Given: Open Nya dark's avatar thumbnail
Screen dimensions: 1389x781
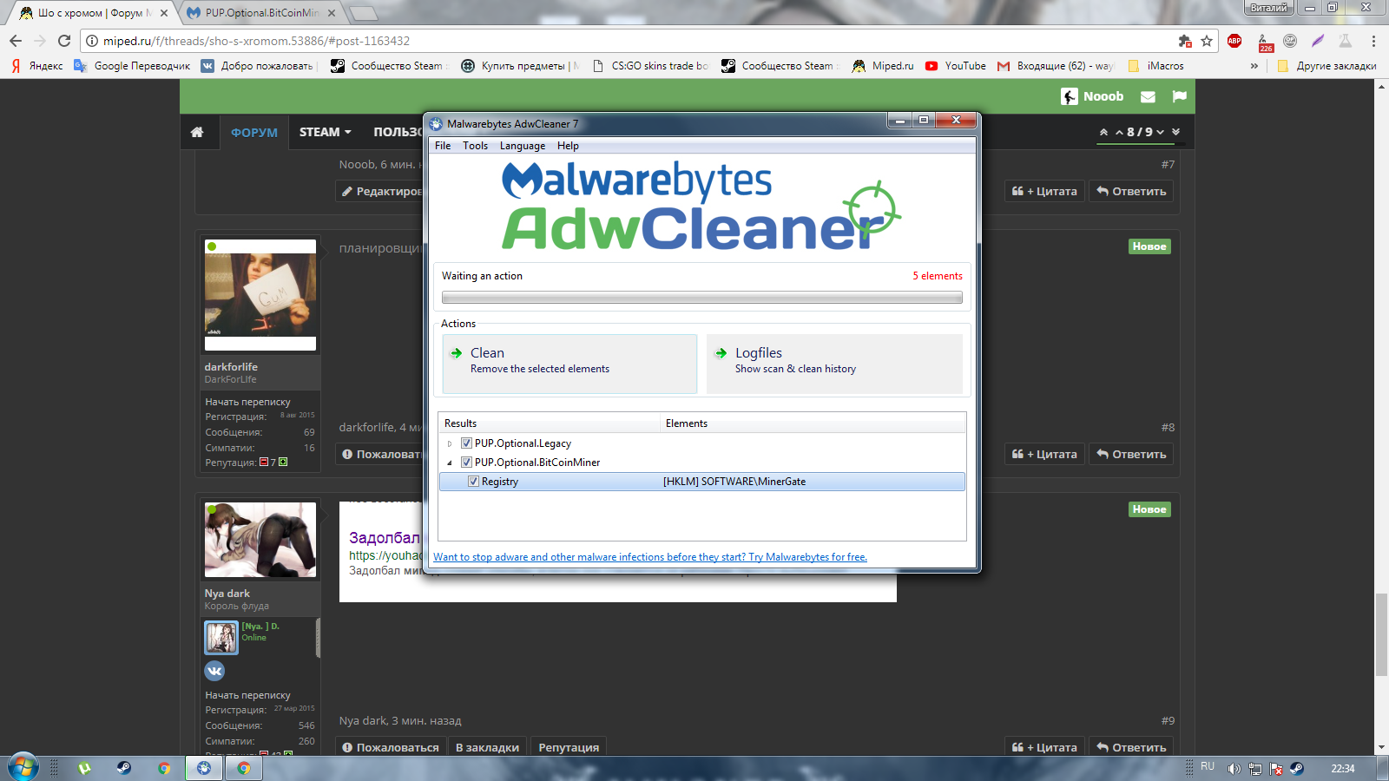Looking at the screenshot, I should [x=260, y=540].
